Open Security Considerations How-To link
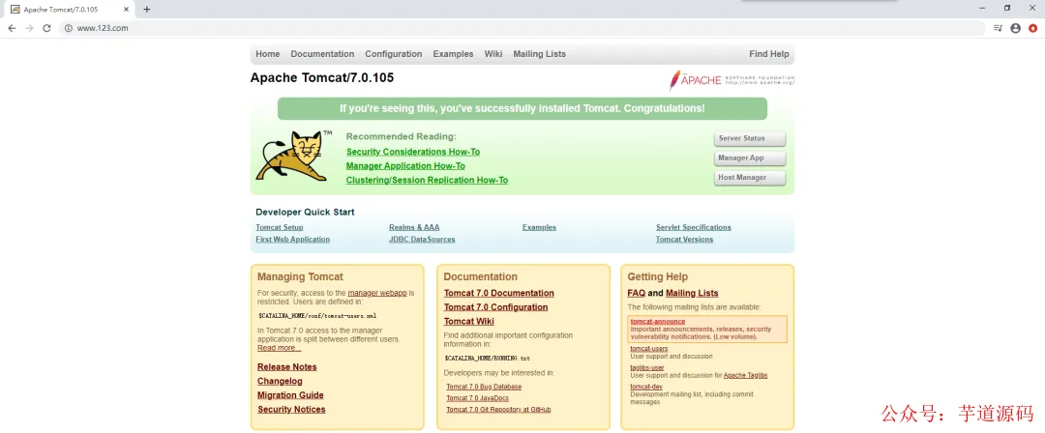1045x433 pixels. (x=413, y=152)
